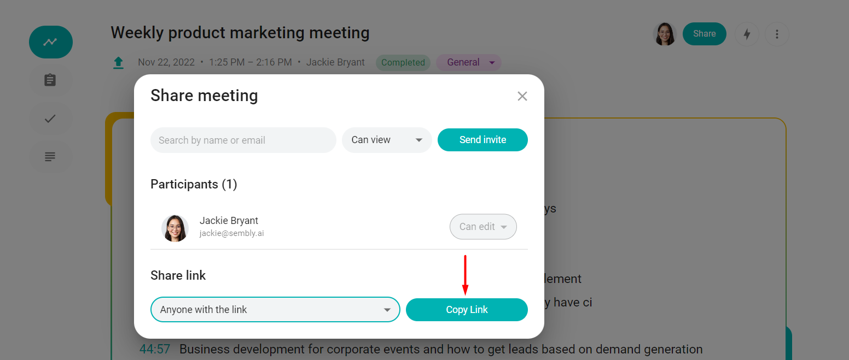Expand the Can view permission dropdown
Screen dimensions: 849x360
387,140
